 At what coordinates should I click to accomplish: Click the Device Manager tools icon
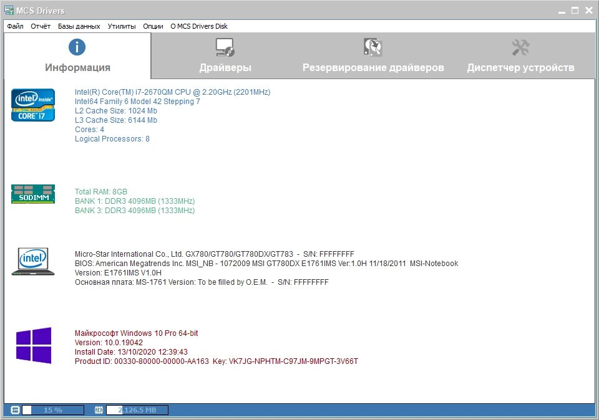tap(520, 47)
